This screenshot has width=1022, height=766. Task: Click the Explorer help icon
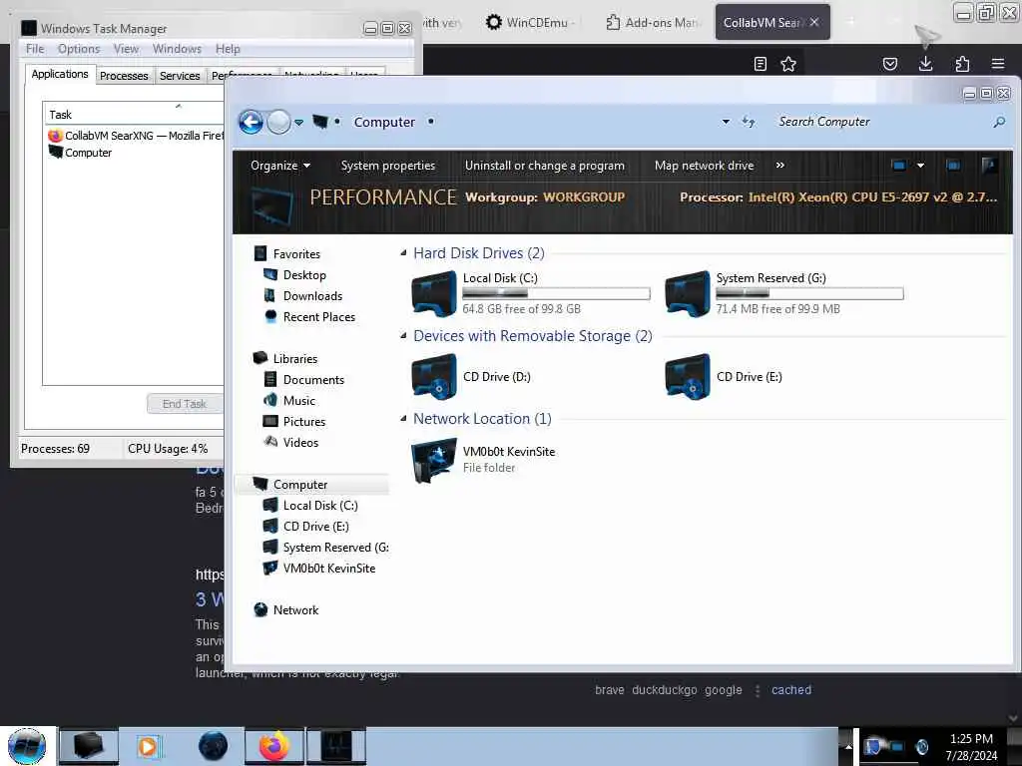989,166
